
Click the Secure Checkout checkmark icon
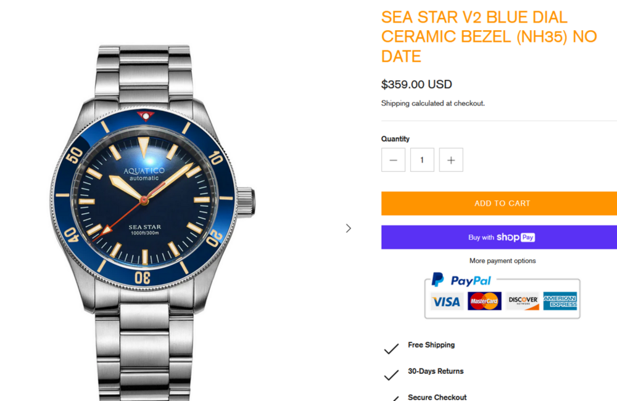[x=391, y=397]
